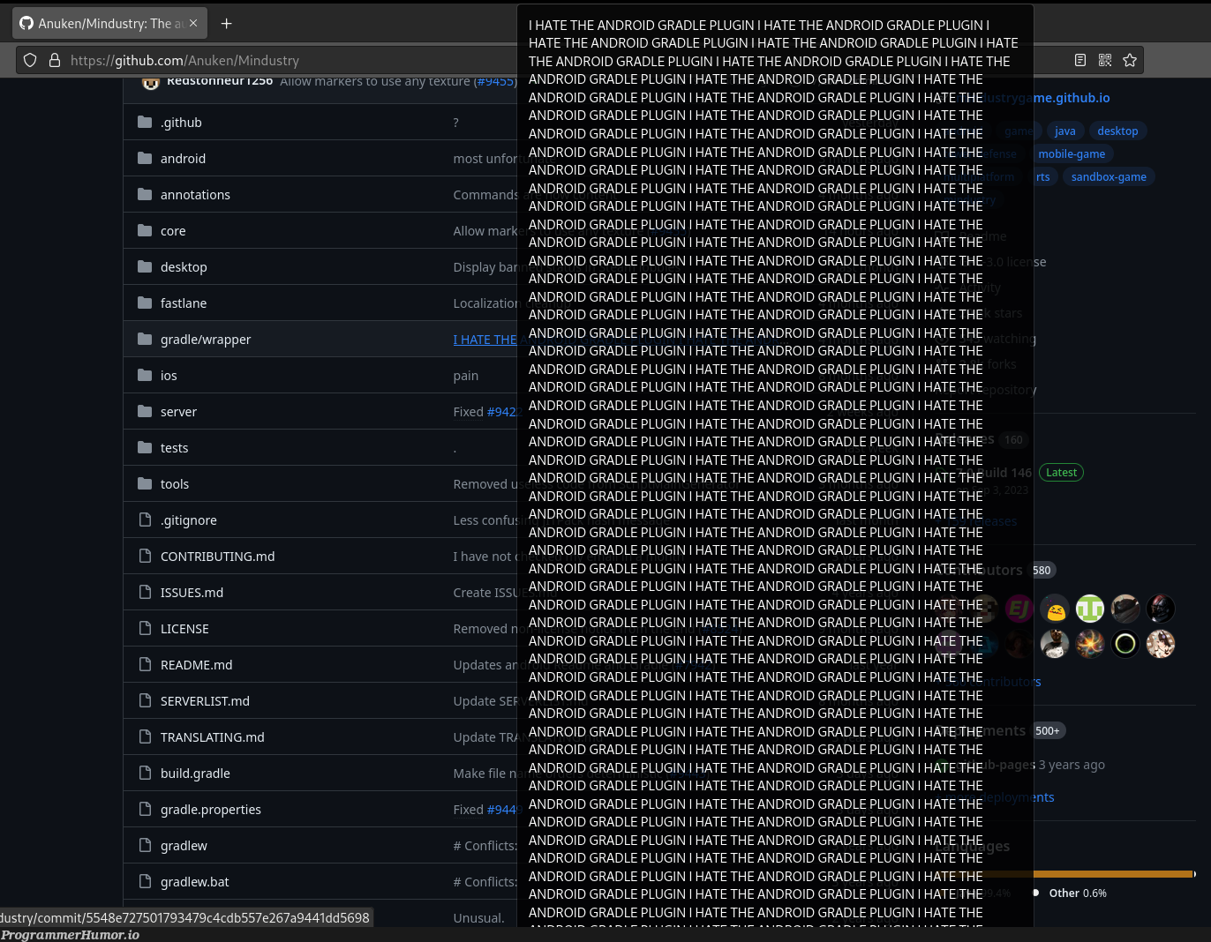Open the gradlew file
Viewport: 1211px width, 942px height.
(184, 846)
